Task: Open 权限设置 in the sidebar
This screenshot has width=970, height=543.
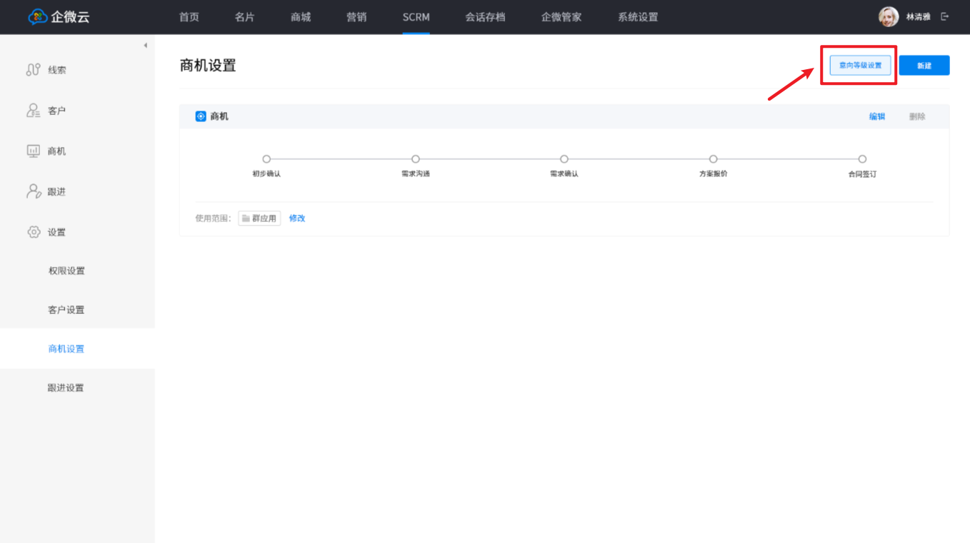Action: pos(66,271)
